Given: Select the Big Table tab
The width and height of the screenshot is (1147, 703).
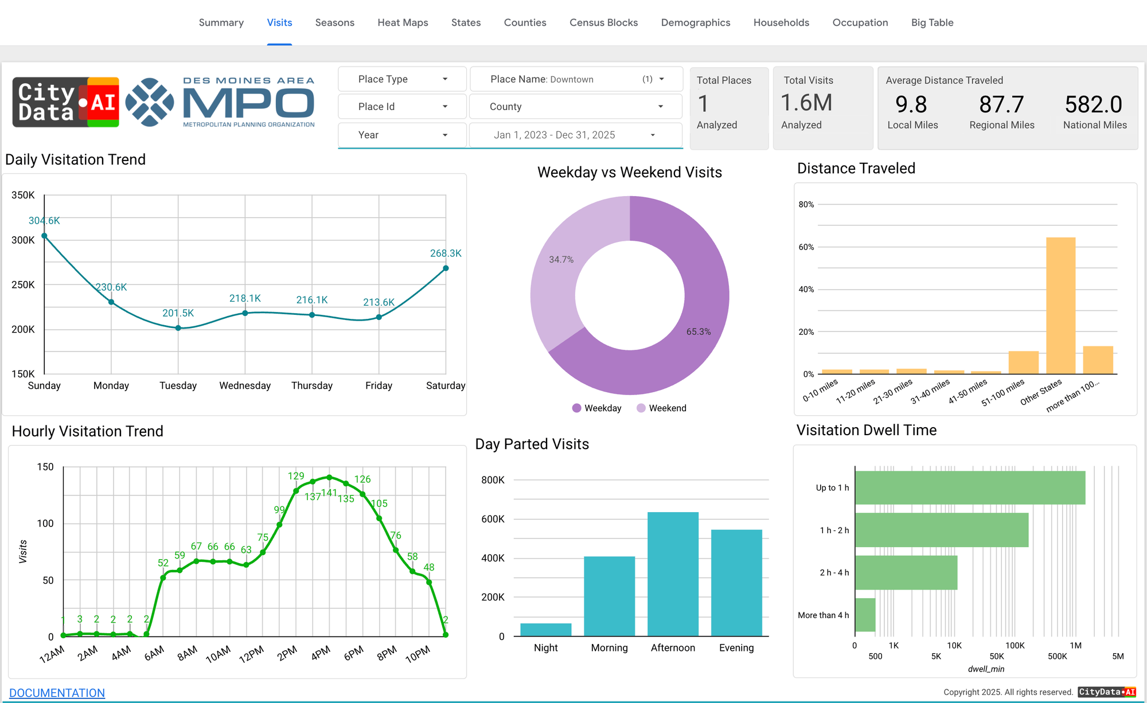Looking at the screenshot, I should point(932,22).
